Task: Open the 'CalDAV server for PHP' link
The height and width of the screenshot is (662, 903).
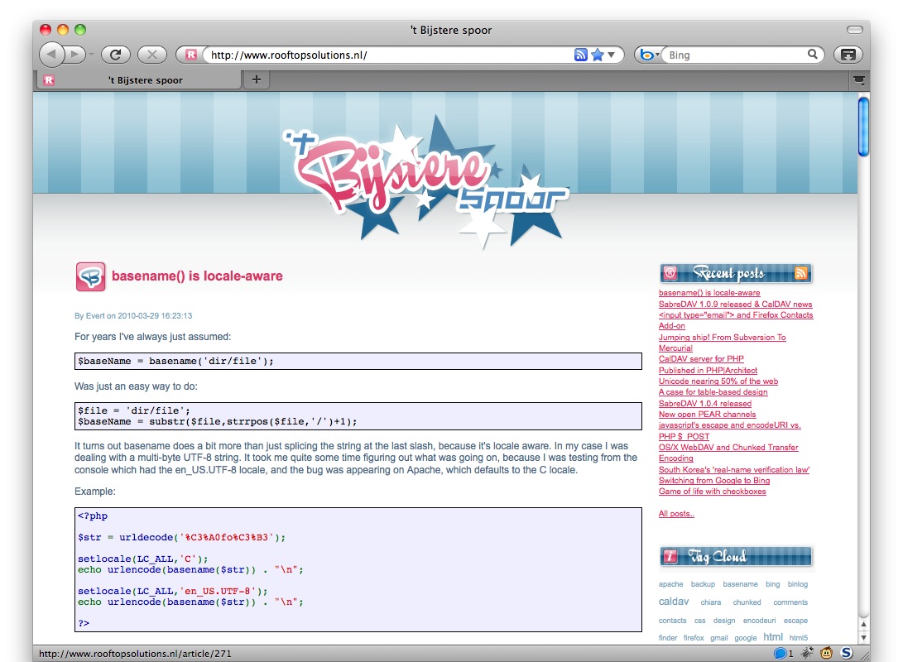Action: point(701,358)
